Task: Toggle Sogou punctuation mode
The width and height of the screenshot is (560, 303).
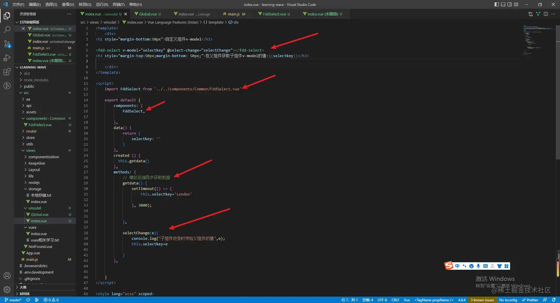Action: coord(464,266)
